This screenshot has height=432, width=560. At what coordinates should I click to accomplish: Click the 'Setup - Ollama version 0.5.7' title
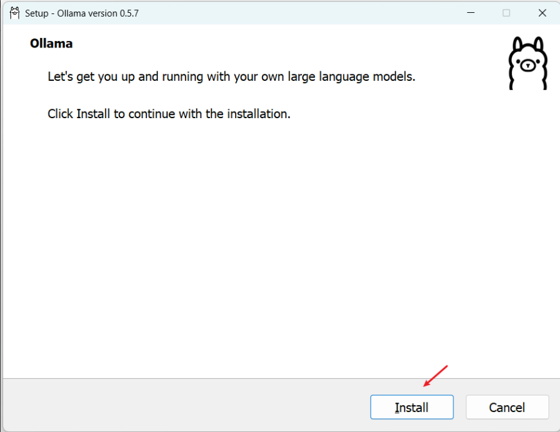point(82,13)
